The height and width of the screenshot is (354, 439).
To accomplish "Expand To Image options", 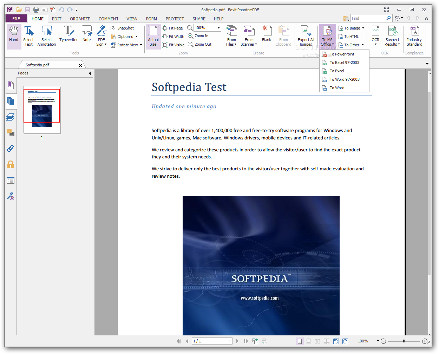I will pyautogui.click(x=363, y=28).
